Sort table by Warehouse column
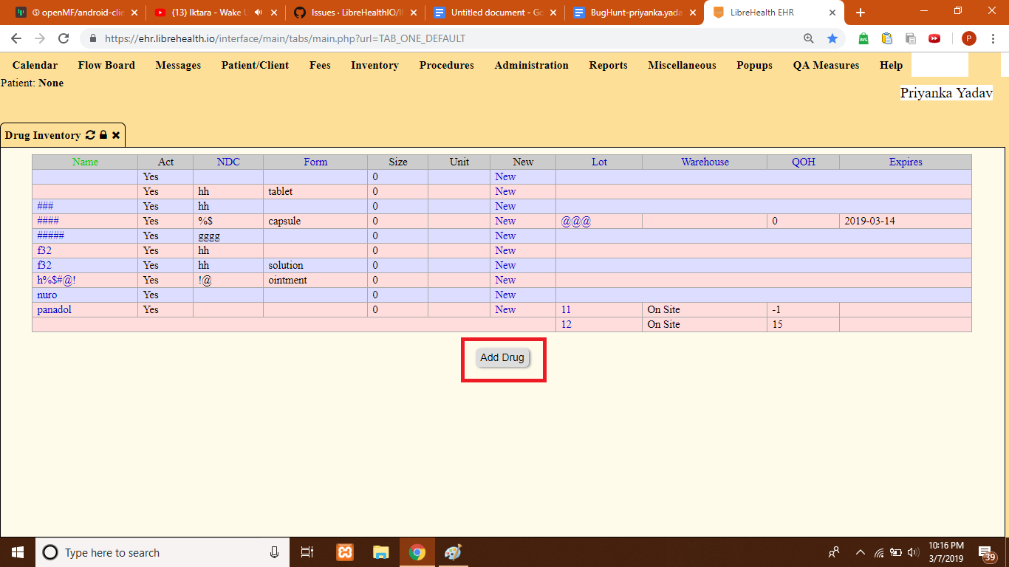The height and width of the screenshot is (567, 1009). [x=705, y=162]
